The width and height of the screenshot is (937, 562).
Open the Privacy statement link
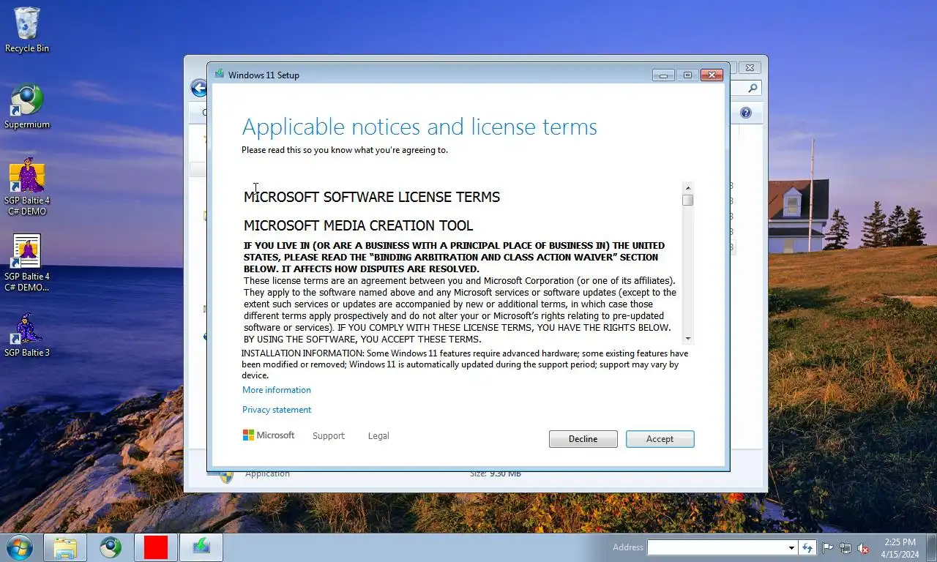coord(277,410)
